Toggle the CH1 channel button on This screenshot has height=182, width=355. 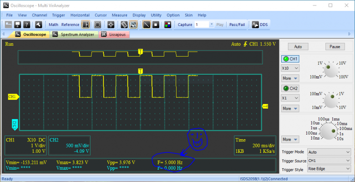[290, 59]
